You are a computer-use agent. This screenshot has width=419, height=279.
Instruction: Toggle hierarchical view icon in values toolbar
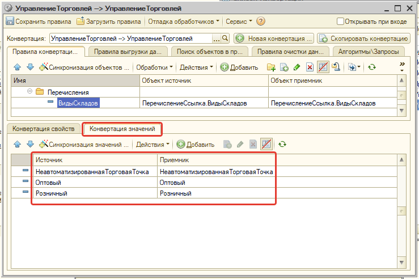(266, 144)
